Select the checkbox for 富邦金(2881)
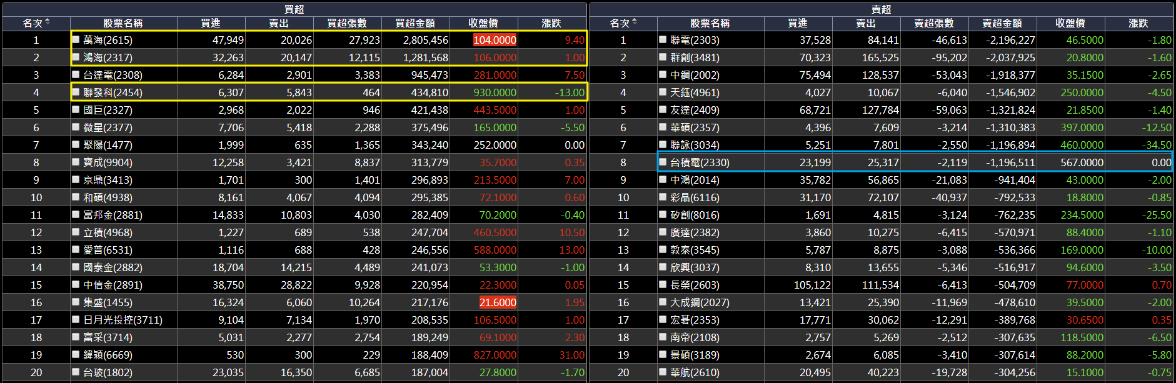Screen dimensions: 1176x383 coord(76,214)
